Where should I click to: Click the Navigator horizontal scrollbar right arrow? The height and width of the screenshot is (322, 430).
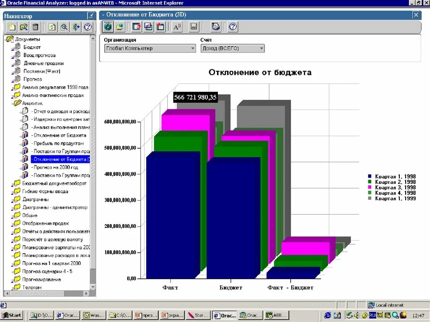pos(87,293)
